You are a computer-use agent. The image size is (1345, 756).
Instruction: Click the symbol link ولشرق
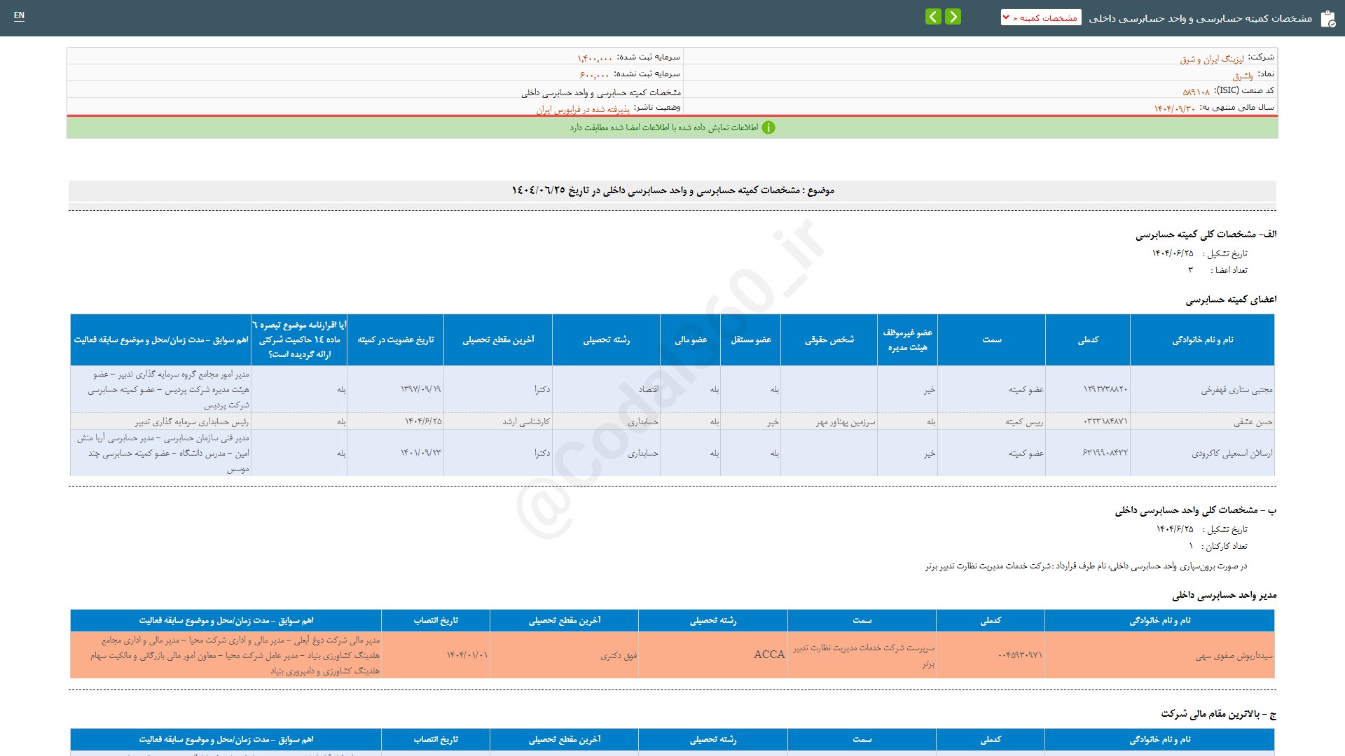coord(1243,76)
